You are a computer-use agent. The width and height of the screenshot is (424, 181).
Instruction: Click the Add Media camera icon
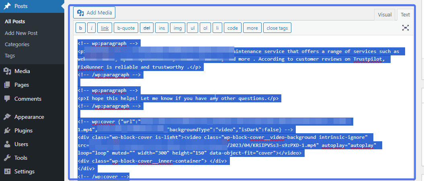80,13
